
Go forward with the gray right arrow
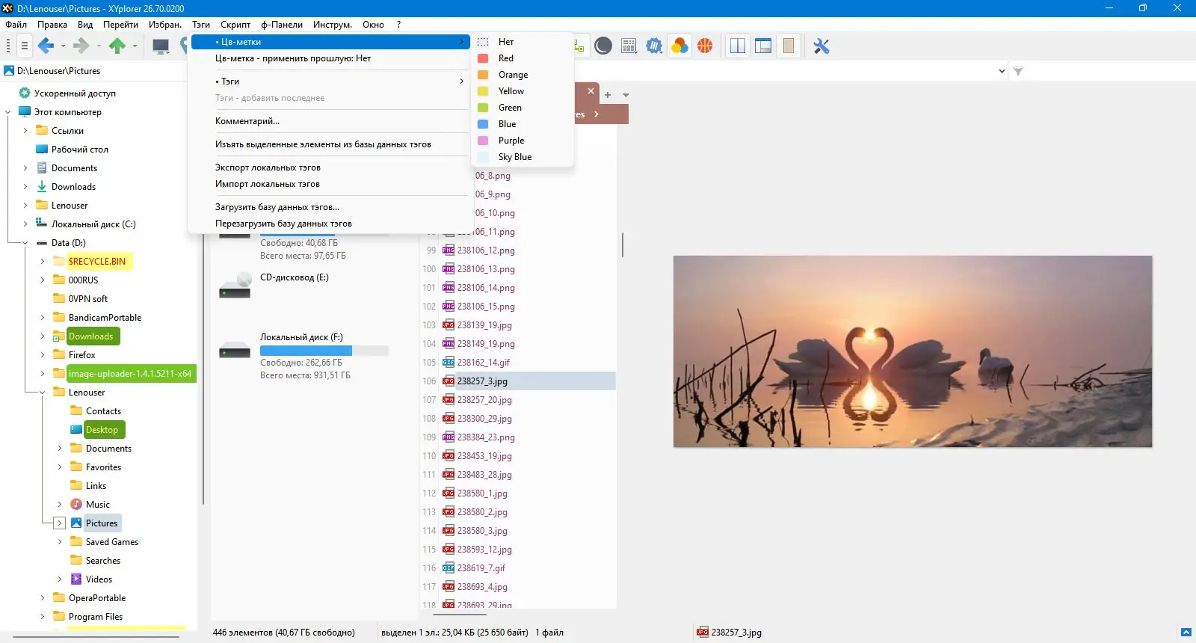(x=81, y=46)
